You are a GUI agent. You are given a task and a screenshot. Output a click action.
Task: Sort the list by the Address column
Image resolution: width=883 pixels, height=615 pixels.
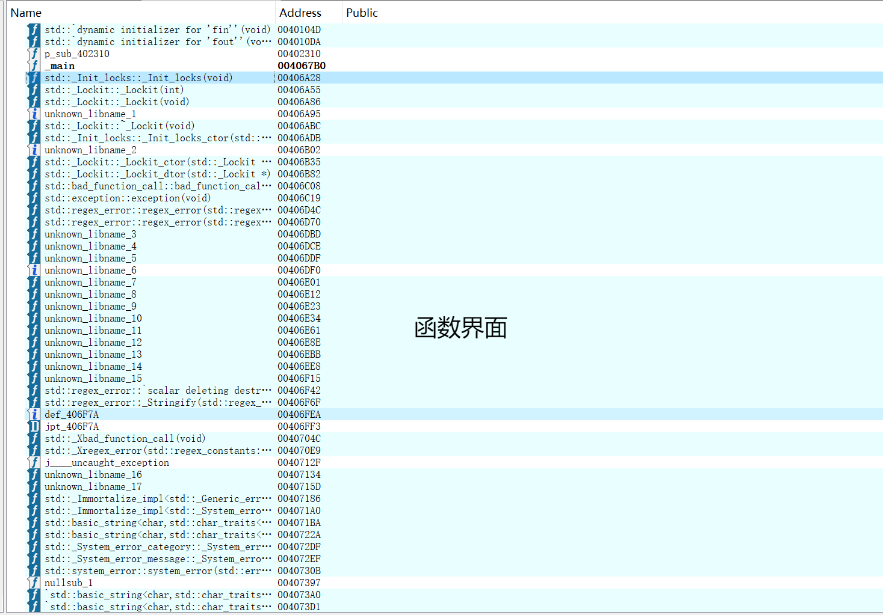coord(300,12)
